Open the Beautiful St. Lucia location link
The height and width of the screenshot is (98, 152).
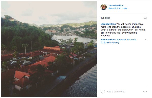pyautogui.click(x=118, y=8)
